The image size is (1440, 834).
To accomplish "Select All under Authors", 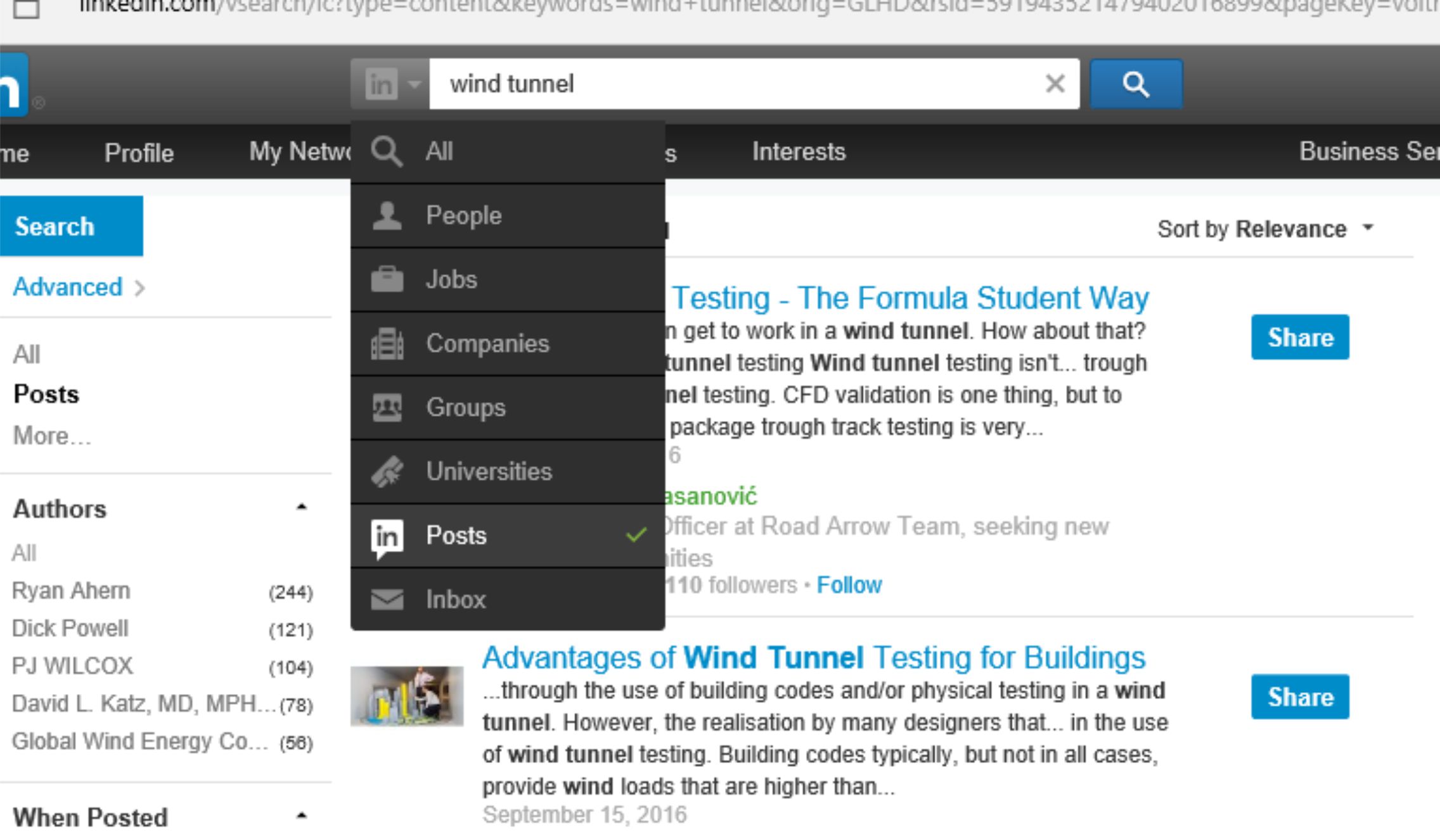I will point(24,553).
